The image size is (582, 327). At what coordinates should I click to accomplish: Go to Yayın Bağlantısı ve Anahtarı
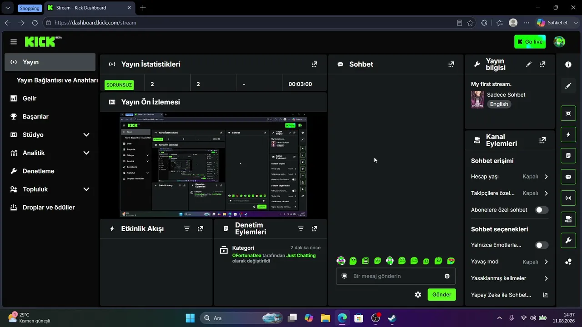(x=57, y=80)
